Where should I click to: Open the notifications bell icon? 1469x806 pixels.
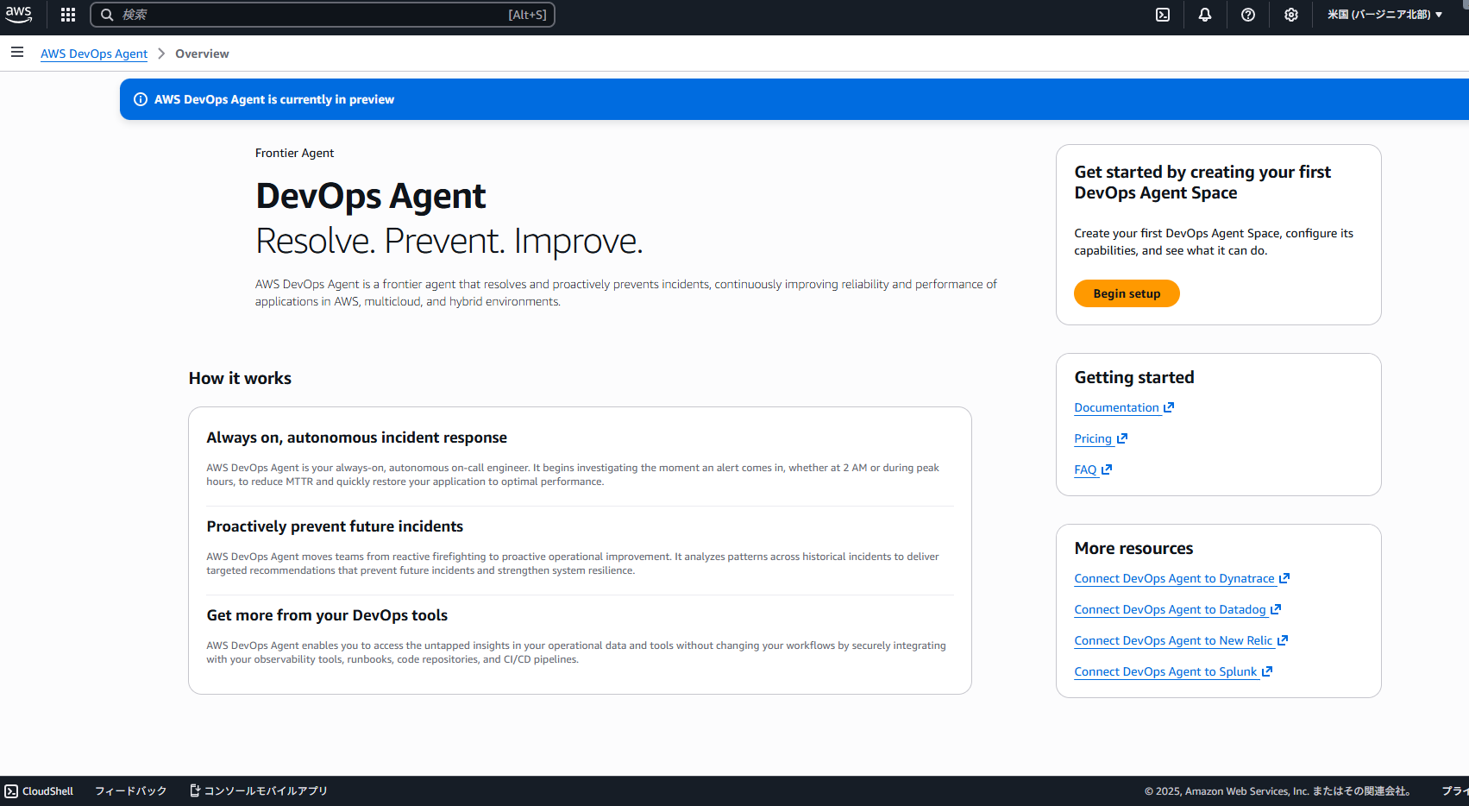1204,15
